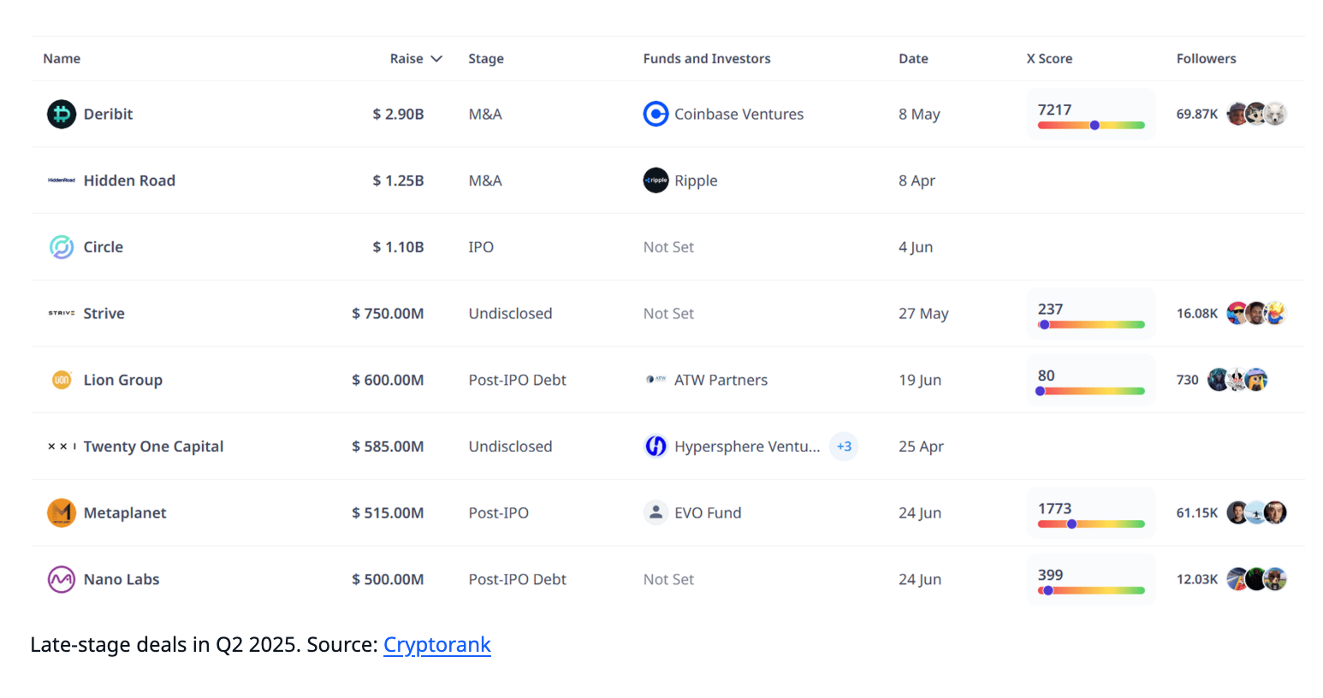Image resolution: width=1323 pixels, height=698 pixels.
Task: Click the Date column header
Action: click(x=913, y=59)
